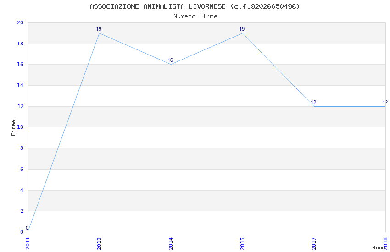Click the subtitle Numero Firme
This screenshot has height=252, width=390.
click(x=195, y=16)
